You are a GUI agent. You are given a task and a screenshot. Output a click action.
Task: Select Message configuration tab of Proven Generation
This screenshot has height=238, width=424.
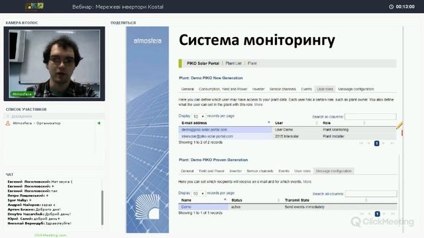[334, 171]
